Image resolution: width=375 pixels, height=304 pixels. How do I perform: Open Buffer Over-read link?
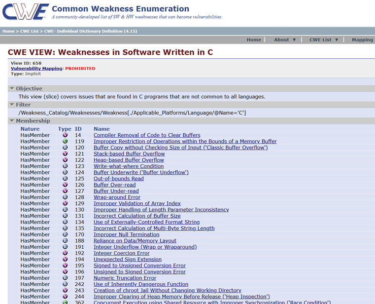[x=114, y=185]
